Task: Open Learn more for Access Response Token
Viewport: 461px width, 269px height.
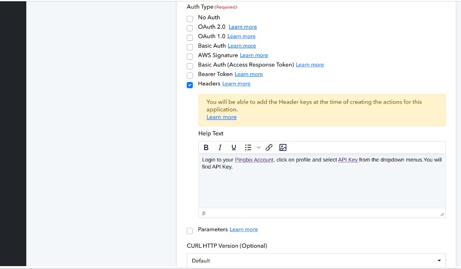Action: point(310,65)
